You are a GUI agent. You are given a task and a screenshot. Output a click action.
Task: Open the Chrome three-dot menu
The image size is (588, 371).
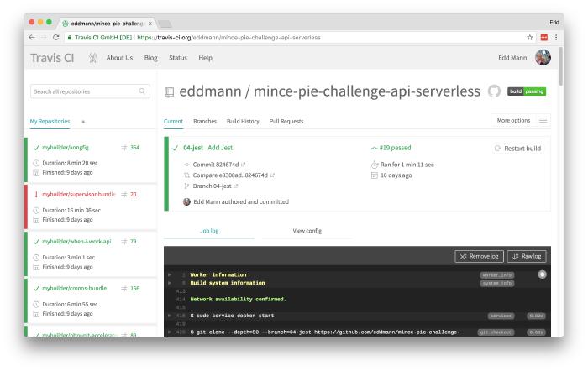[x=556, y=38]
